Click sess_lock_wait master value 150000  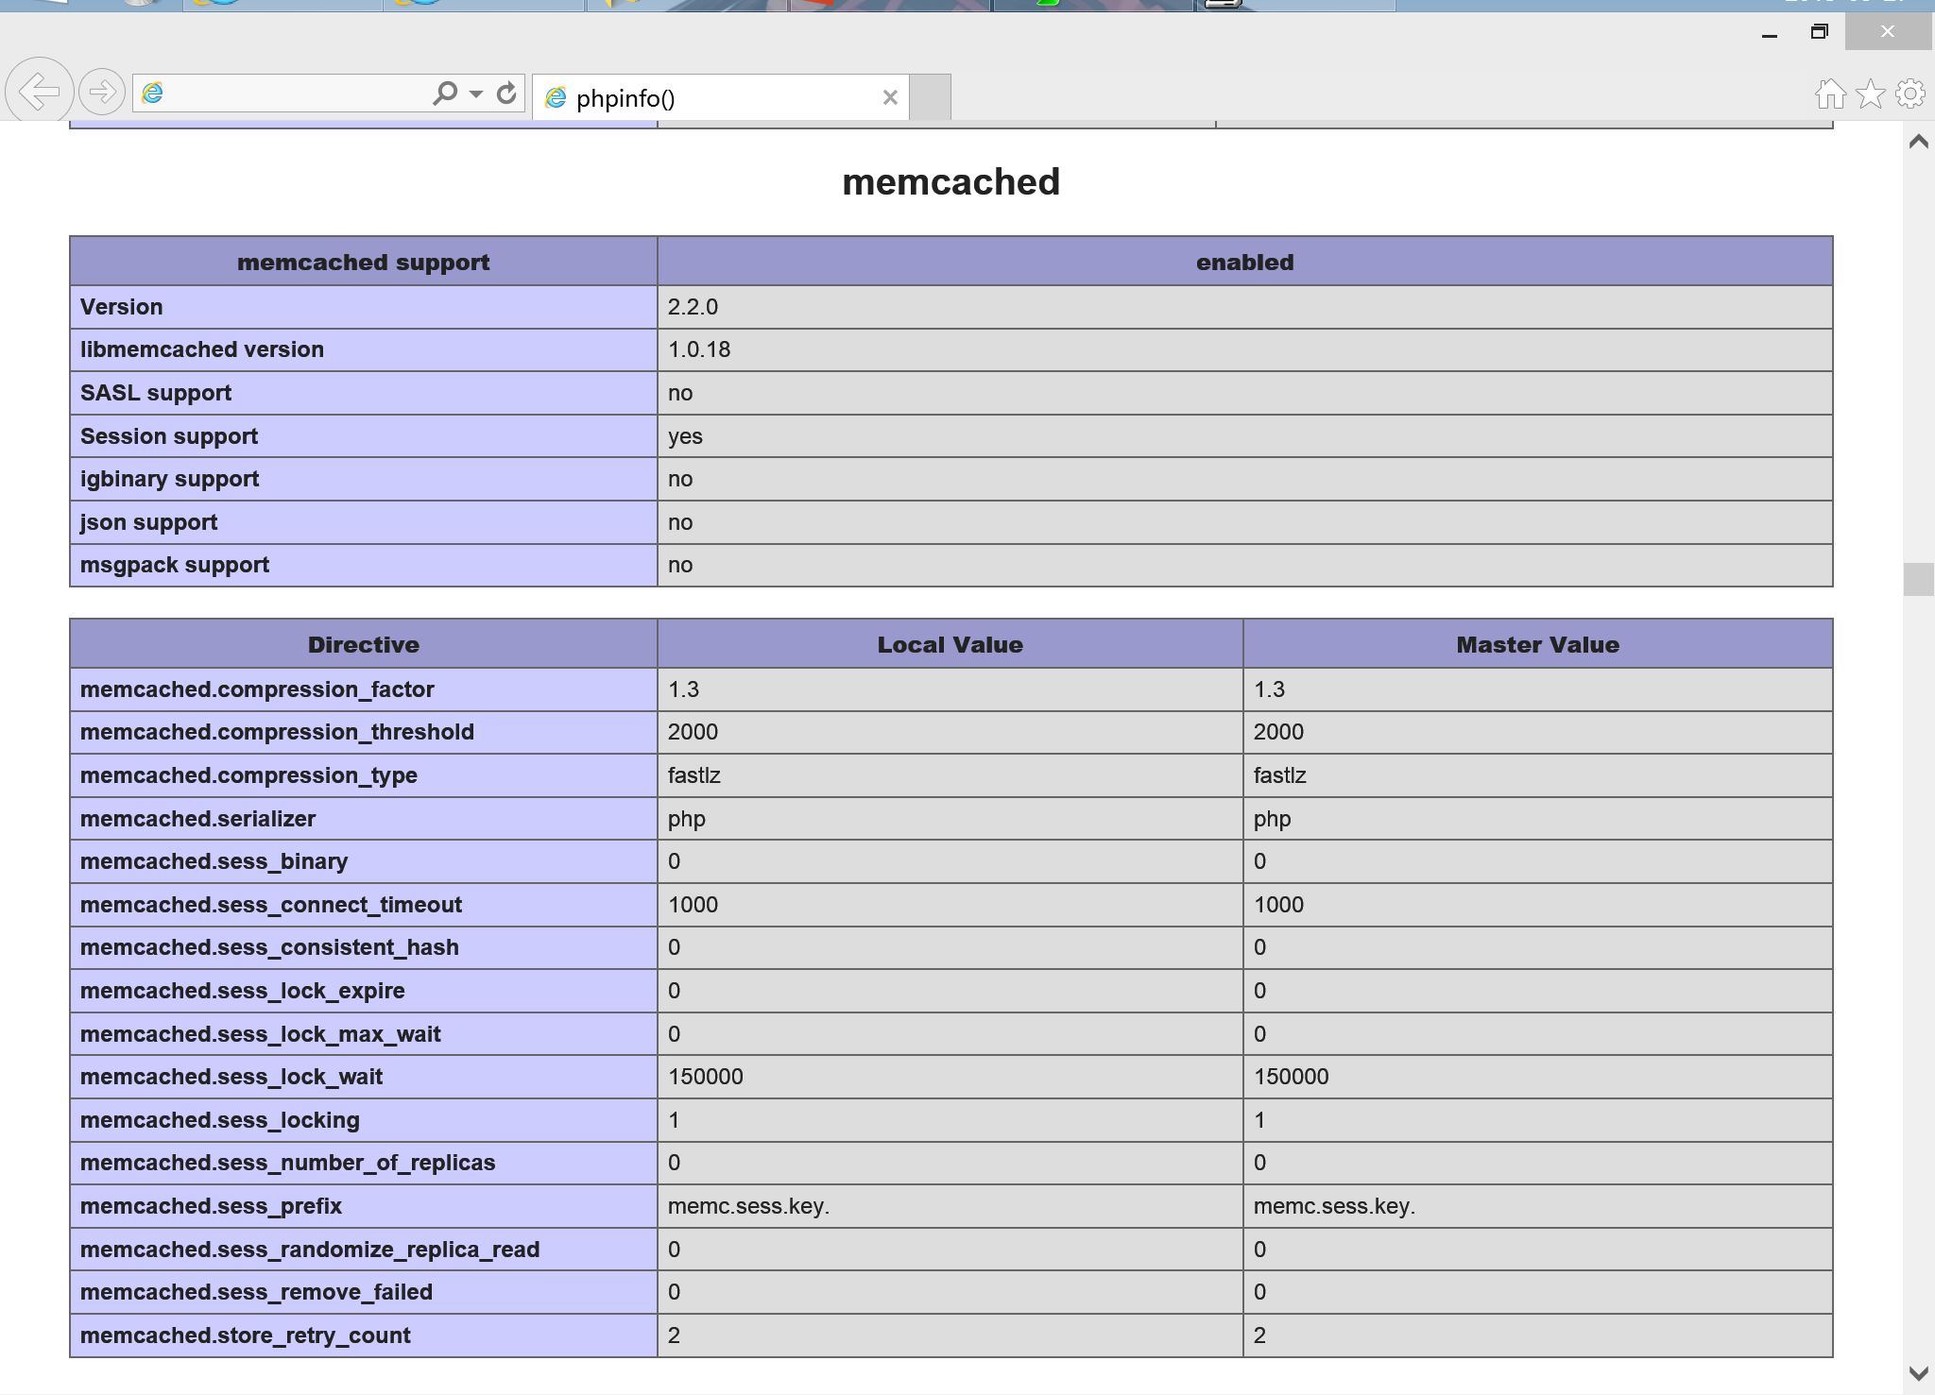coord(1291,1077)
